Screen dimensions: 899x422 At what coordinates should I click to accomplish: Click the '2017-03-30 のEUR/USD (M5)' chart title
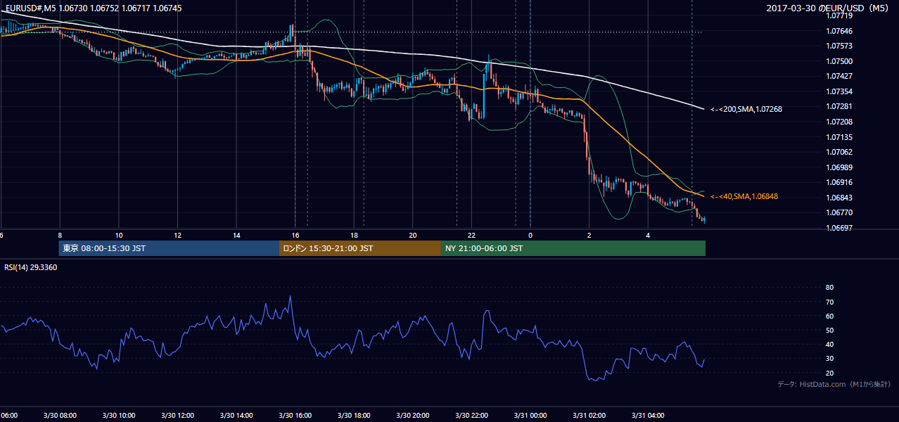pyautogui.click(x=829, y=8)
